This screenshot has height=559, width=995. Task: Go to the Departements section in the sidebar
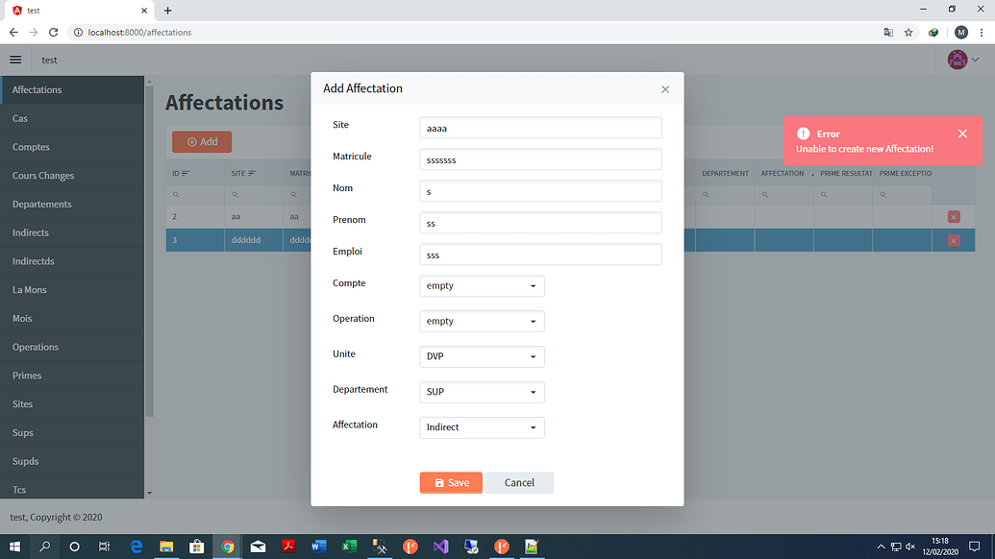42,204
